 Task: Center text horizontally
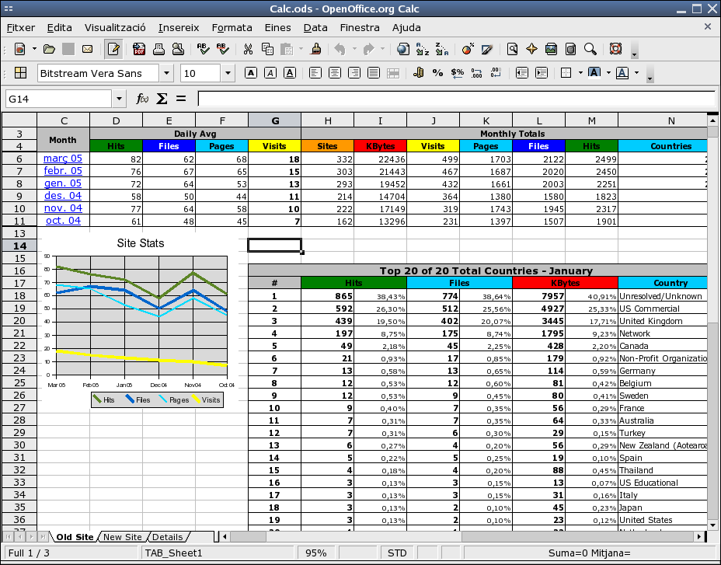[334, 73]
